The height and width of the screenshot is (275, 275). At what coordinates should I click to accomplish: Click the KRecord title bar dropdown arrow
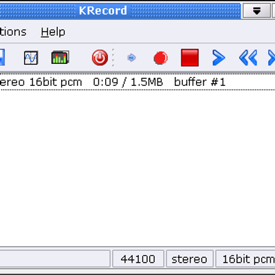point(256,10)
